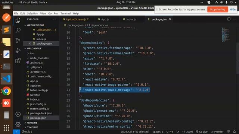Click the feedback icon in status bar
Screen dimensions: 239x134
point(228,132)
